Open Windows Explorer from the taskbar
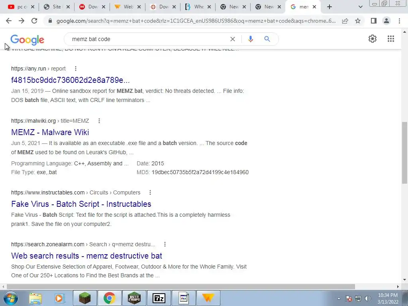The height and width of the screenshot is (306, 408). [x=35, y=298]
